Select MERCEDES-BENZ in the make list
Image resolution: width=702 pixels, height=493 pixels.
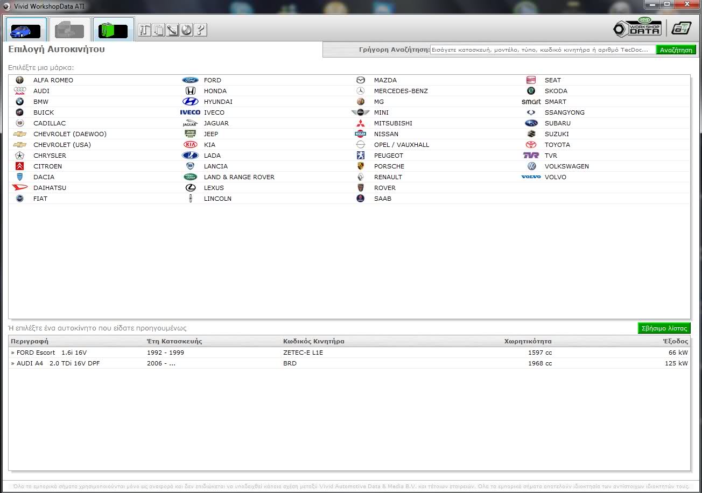click(401, 91)
